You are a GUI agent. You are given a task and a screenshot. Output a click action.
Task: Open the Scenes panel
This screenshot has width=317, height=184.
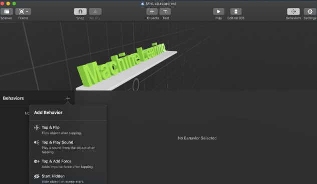[x=7, y=11]
